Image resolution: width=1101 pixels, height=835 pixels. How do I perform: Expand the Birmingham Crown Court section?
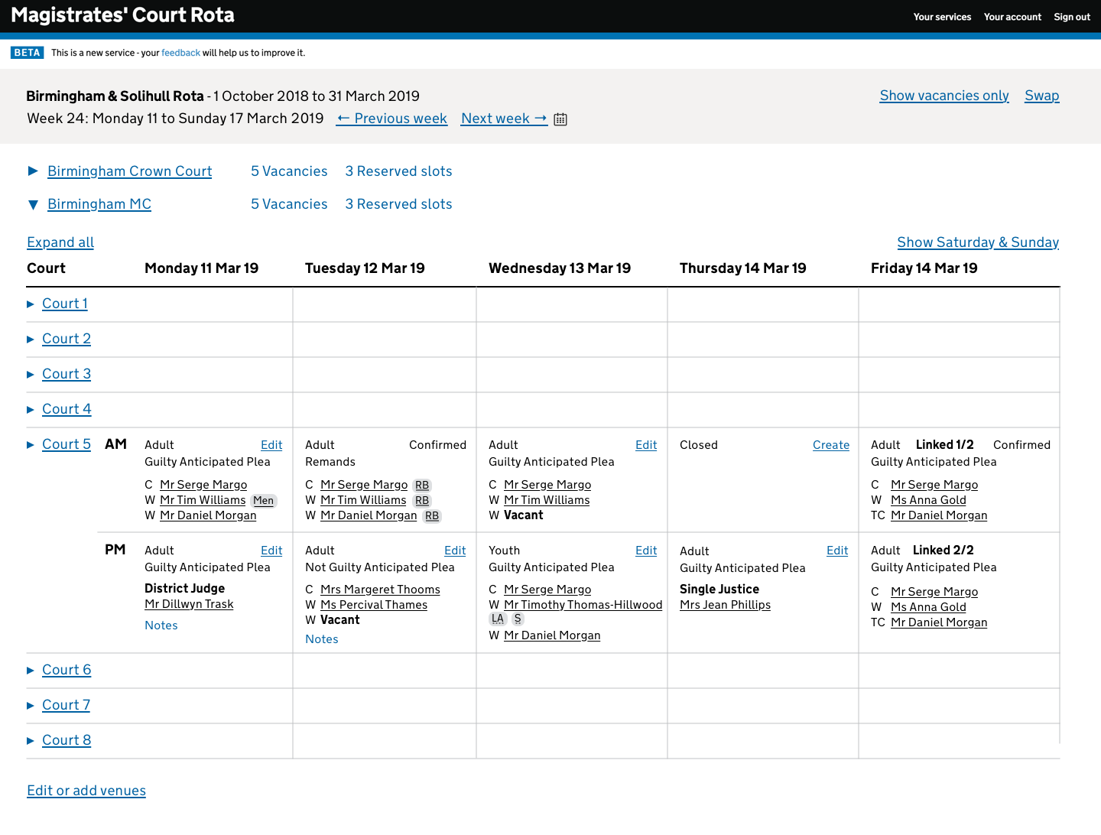click(x=129, y=171)
